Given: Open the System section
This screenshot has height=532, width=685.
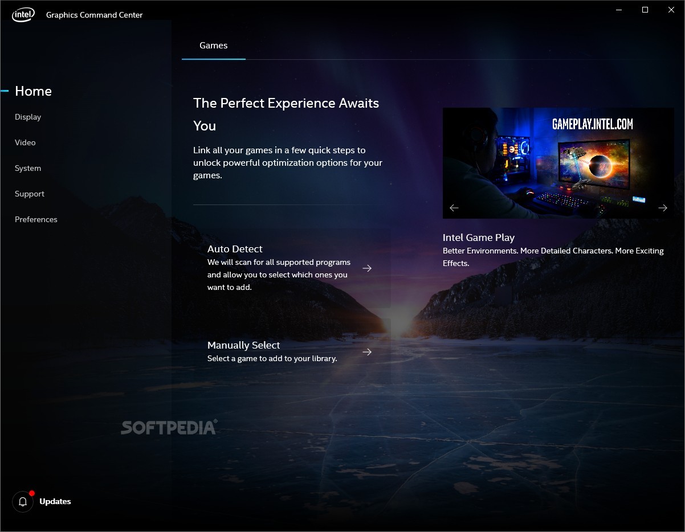Looking at the screenshot, I should pyautogui.click(x=28, y=168).
